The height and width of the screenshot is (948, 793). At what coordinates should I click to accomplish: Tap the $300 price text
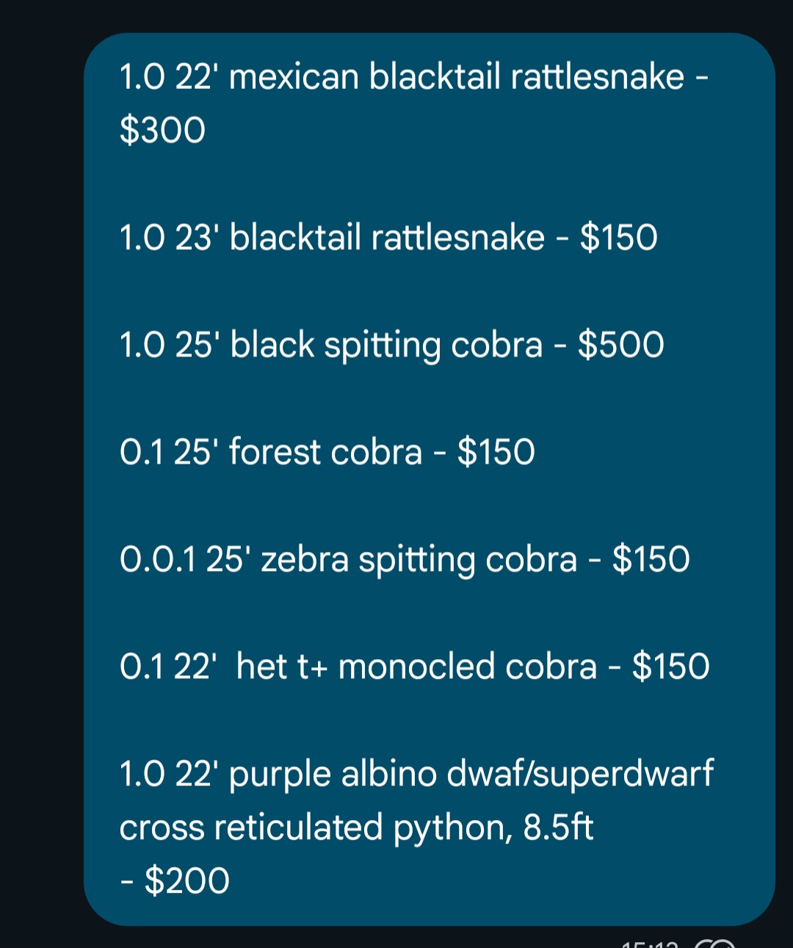click(x=162, y=131)
